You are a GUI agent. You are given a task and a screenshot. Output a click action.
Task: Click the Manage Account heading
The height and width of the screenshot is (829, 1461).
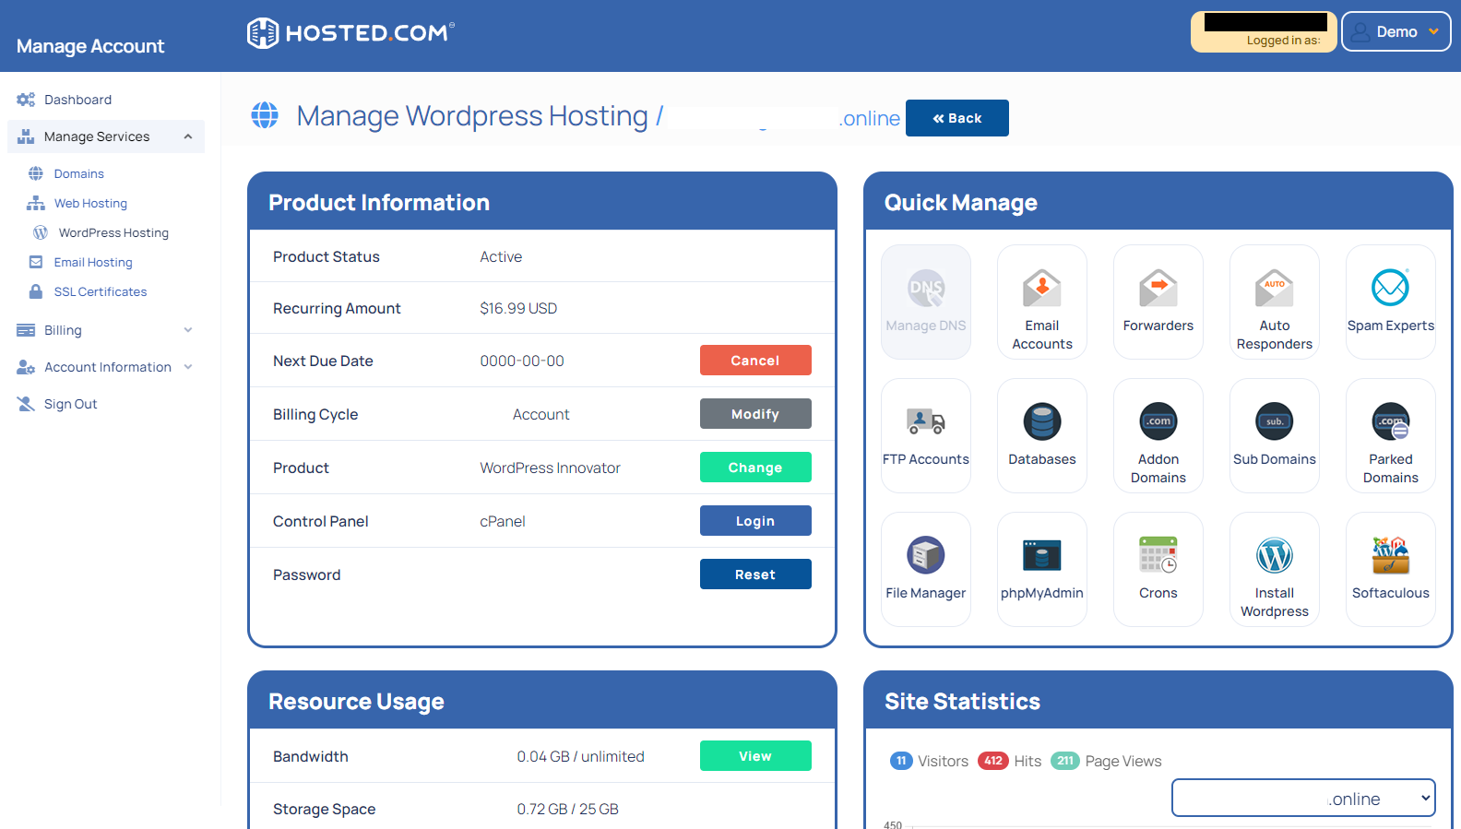[x=90, y=46]
